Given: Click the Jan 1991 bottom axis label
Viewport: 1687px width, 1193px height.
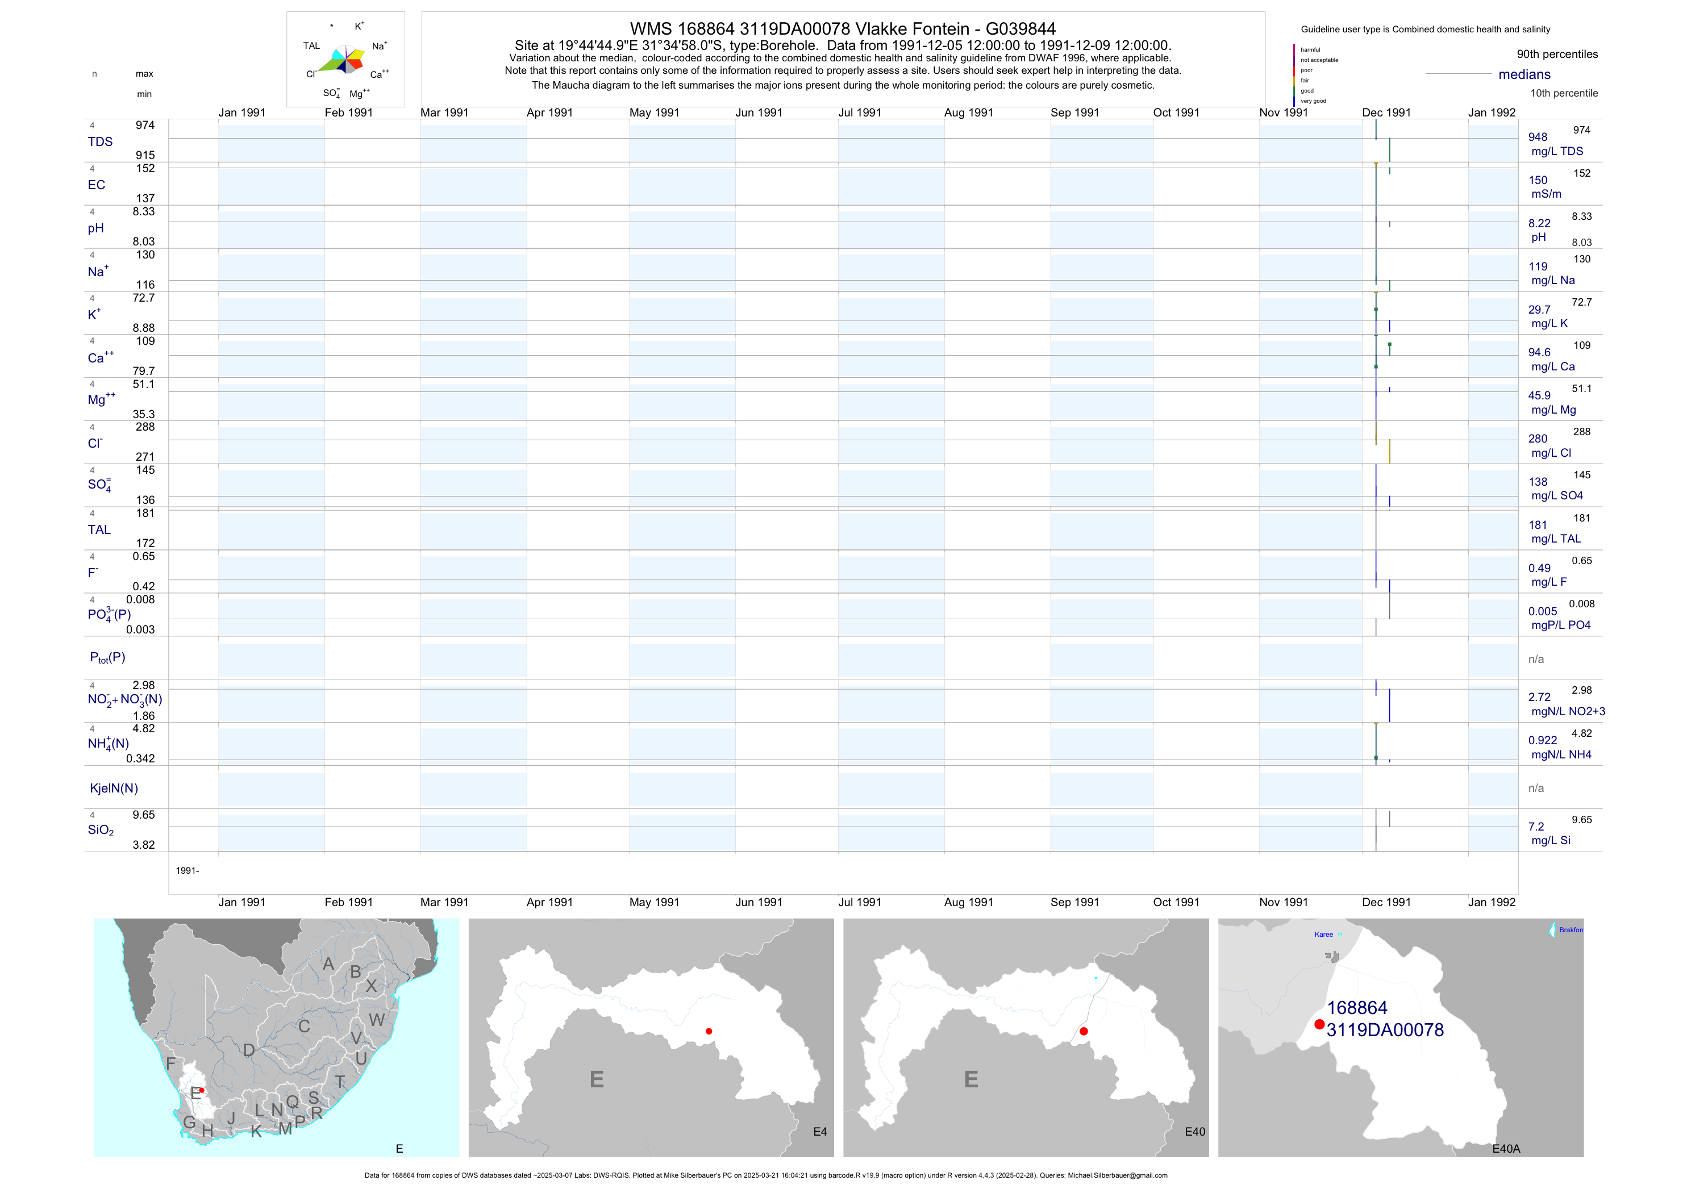Looking at the screenshot, I should click(x=241, y=902).
